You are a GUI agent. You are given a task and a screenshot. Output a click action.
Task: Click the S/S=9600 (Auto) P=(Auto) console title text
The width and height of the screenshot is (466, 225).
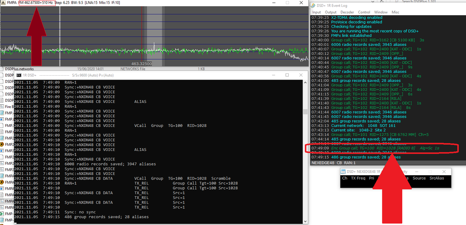coord(93,75)
